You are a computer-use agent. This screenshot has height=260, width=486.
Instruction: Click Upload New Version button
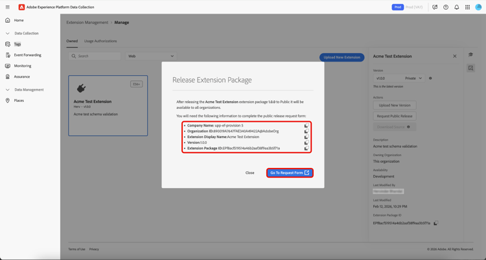[395, 105]
